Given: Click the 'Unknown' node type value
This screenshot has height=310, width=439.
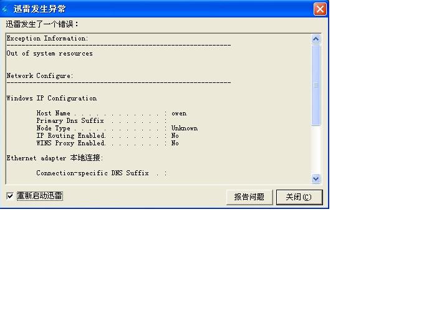Looking at the screenshot, I should pos(185,128).
